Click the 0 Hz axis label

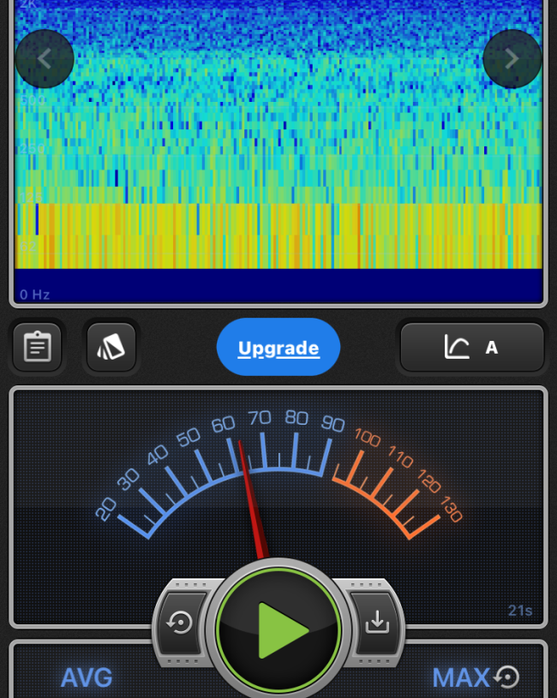[35, 295]
